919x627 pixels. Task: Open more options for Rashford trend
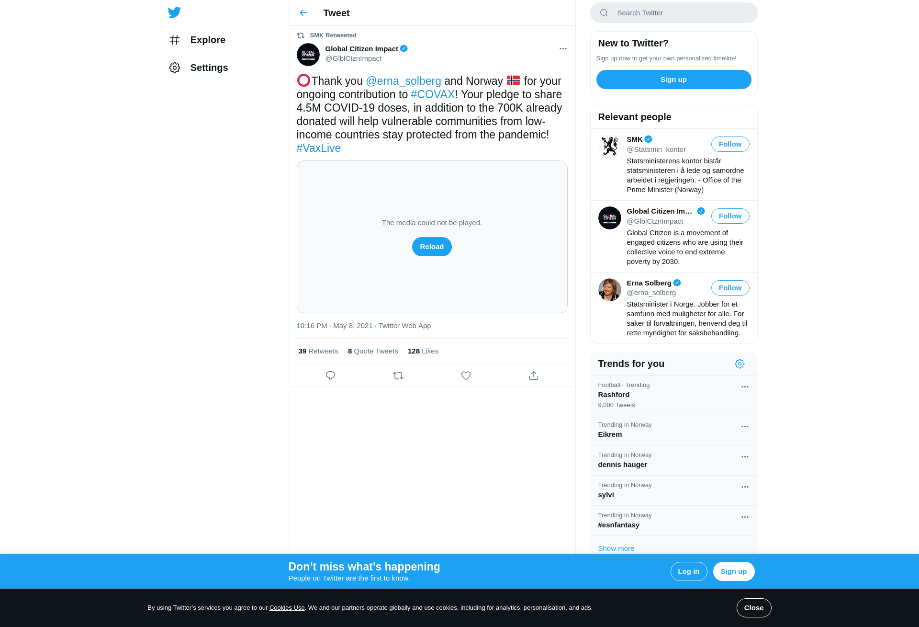(x=745, y=387)
